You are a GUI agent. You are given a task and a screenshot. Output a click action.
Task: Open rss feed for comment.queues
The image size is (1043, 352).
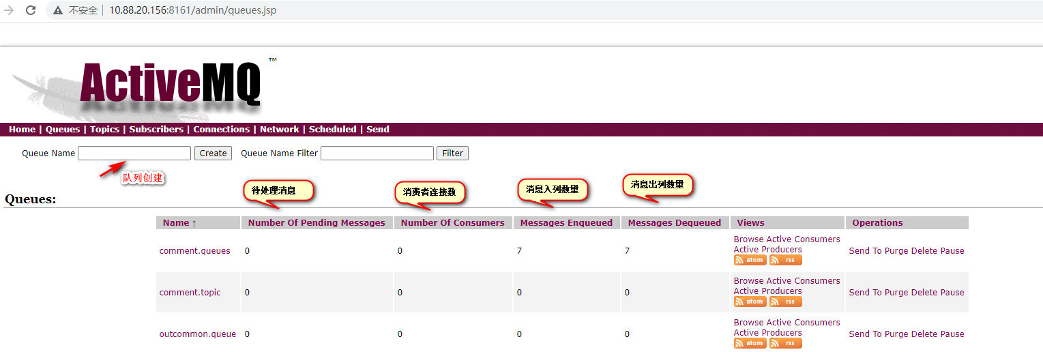click(786, 260)
